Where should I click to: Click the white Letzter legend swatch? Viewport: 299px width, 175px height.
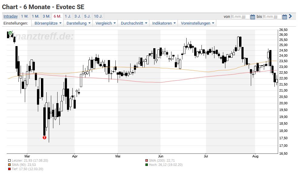9,161
